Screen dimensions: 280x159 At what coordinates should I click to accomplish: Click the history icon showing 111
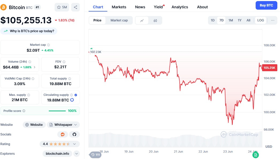[95, 155]
